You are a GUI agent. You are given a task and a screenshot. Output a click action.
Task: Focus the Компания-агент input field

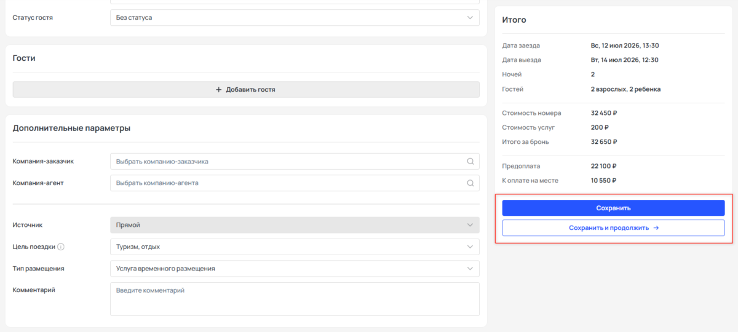click(x=295, y=183)
